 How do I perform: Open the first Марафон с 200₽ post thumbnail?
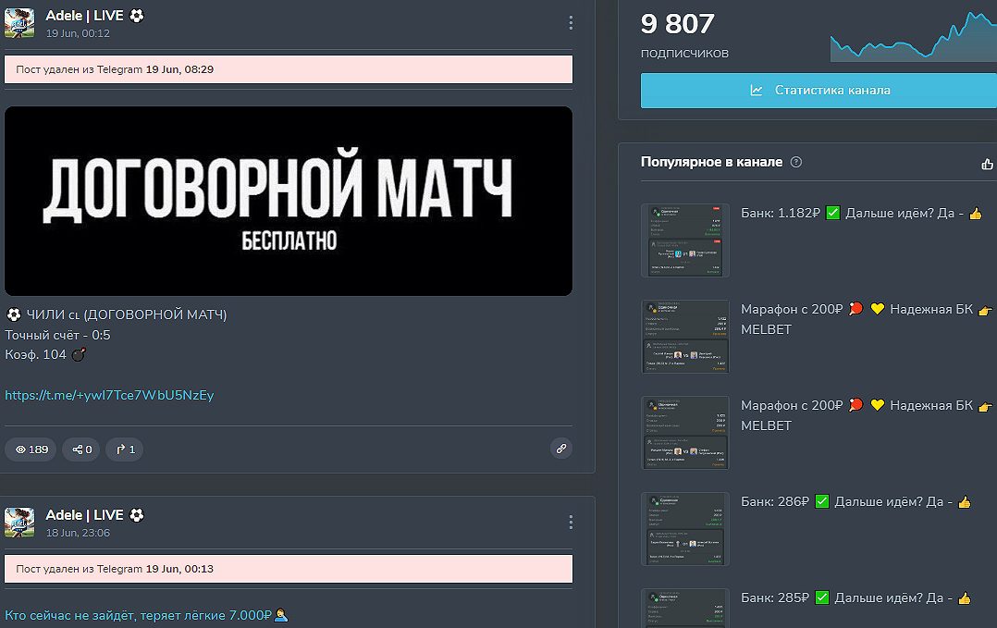[x=685, y=337]
